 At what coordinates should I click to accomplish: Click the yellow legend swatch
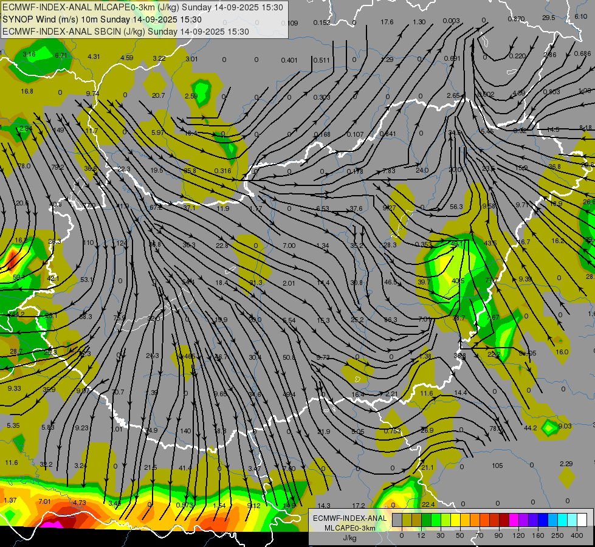click(455, 520)
